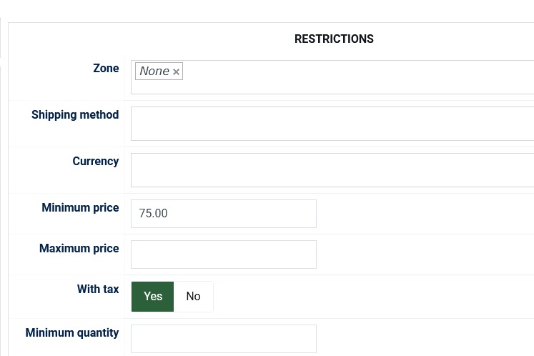The image size is (534, 356).
Task: Click the None tag text in Zone
Action: [154, 71]
